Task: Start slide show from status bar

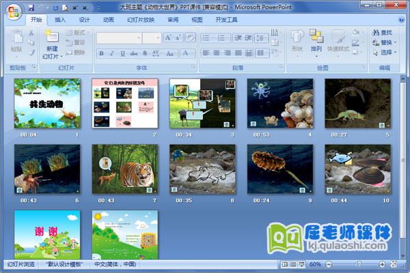Action: (302, 264)
